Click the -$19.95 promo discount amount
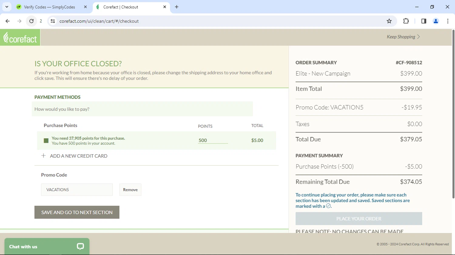The height and width of the screenshot is (255, 455). pos(412,107)
